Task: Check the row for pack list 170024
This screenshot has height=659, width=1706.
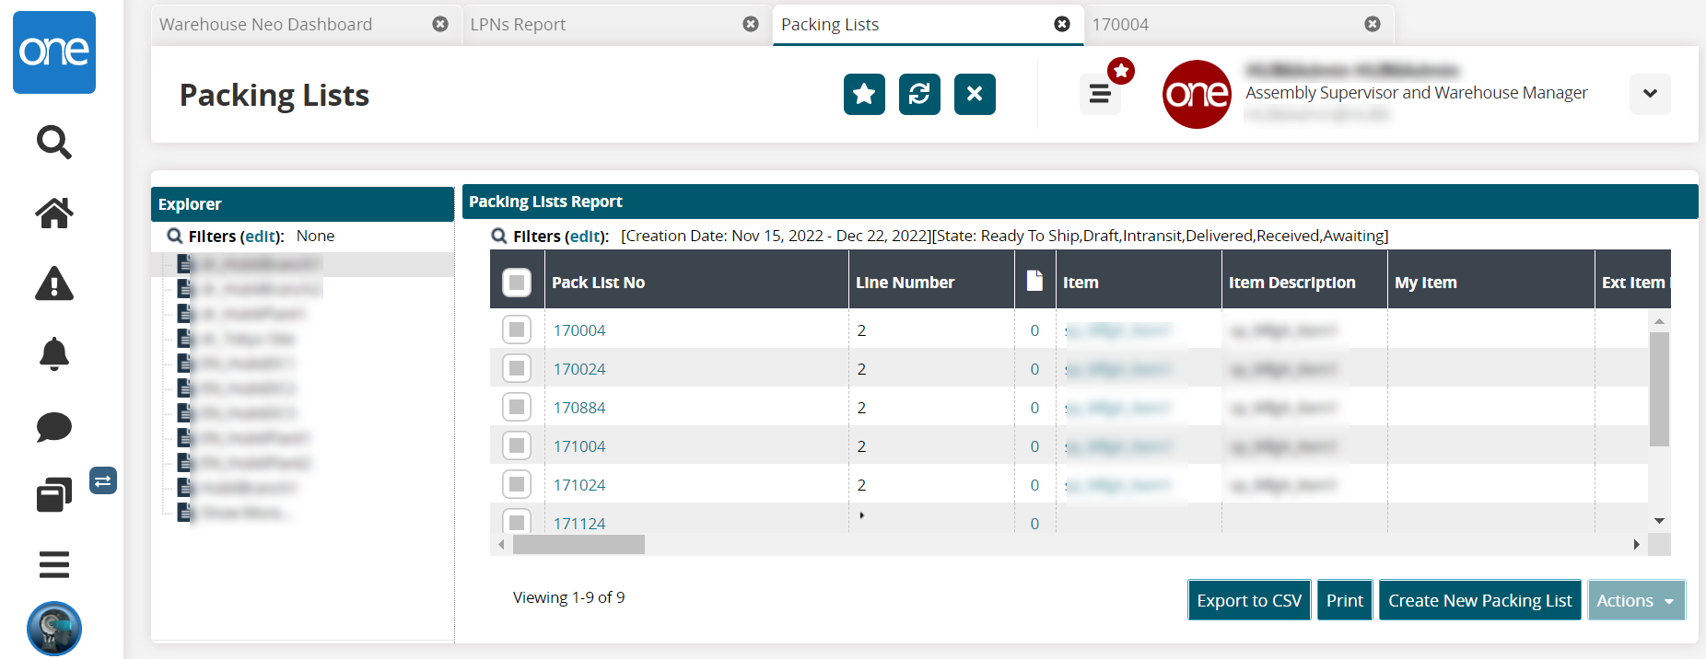Action: pyautogui.click(x=517, y=368)
